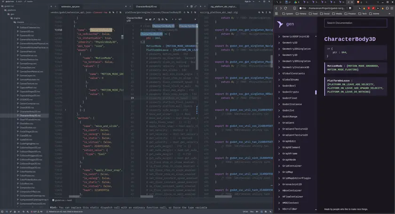Show hidden bookmarks with the » overflow button
395x214 pixels.
(x=389, y=14)
